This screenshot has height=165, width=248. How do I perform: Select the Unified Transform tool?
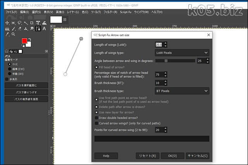point(38,23)
